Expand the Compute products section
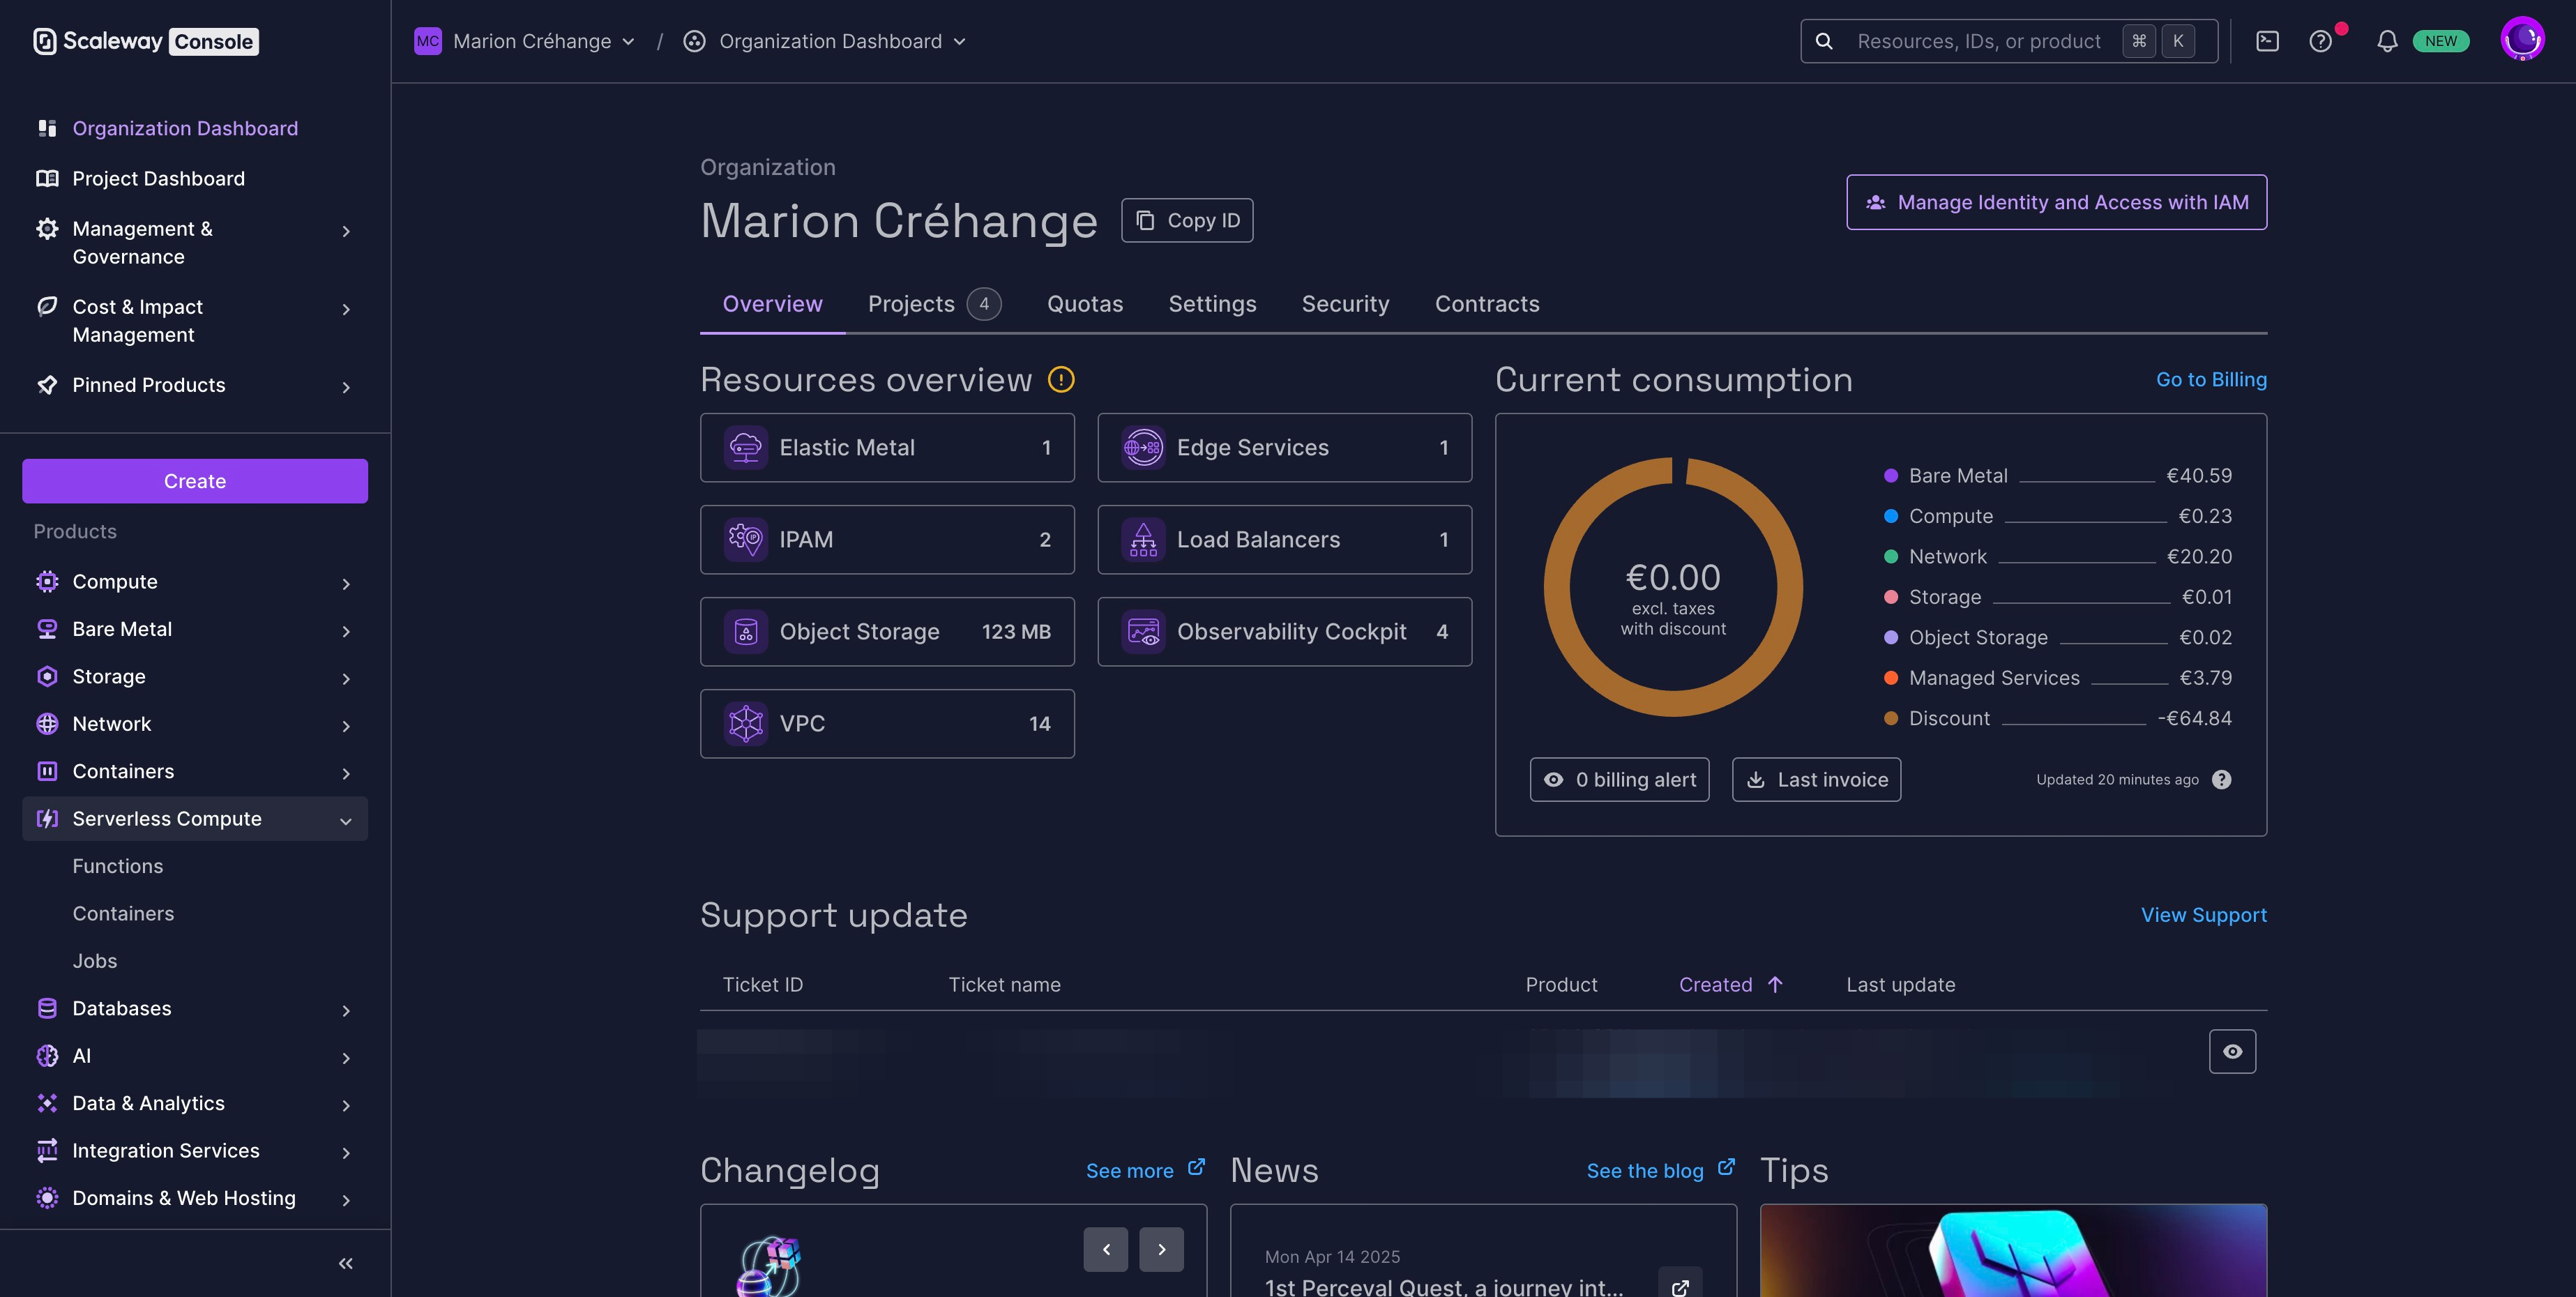2576x1297 pixels. point(195,582)
